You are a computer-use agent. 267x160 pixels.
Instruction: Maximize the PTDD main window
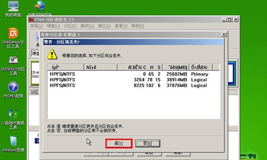click(x=230, y=20)
